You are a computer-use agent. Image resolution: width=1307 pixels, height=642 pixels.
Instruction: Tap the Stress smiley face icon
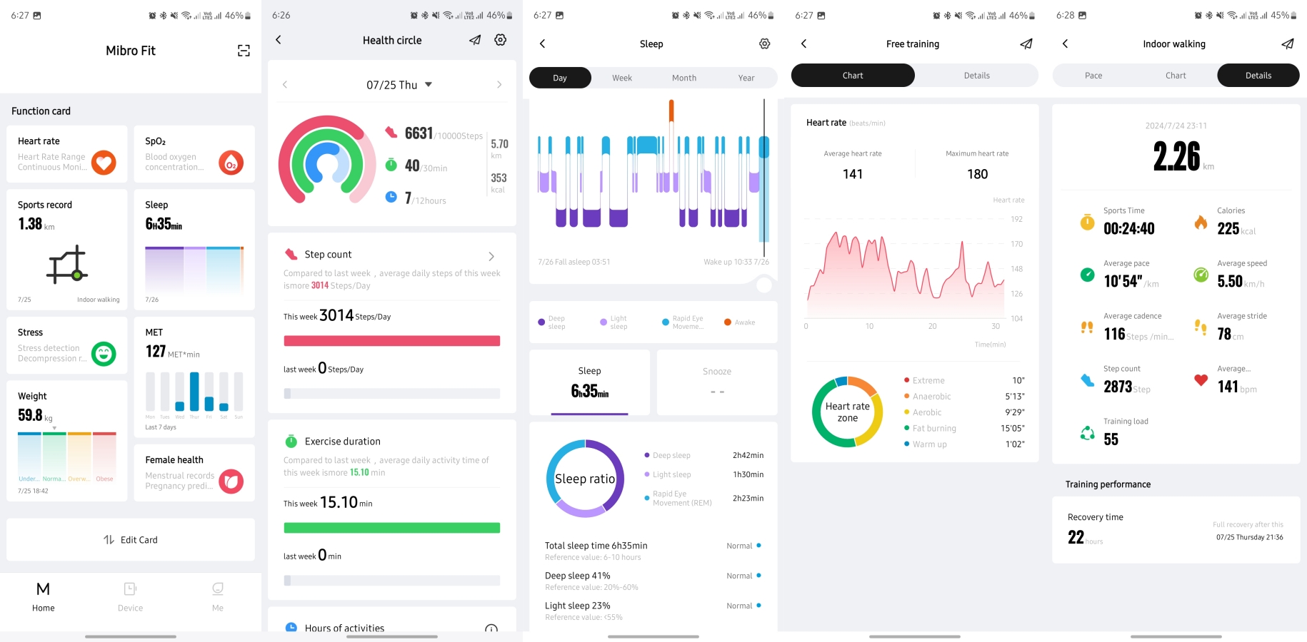coord(104,354)
